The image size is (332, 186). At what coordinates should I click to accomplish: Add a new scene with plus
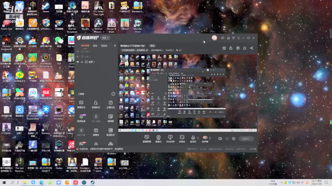115,45
